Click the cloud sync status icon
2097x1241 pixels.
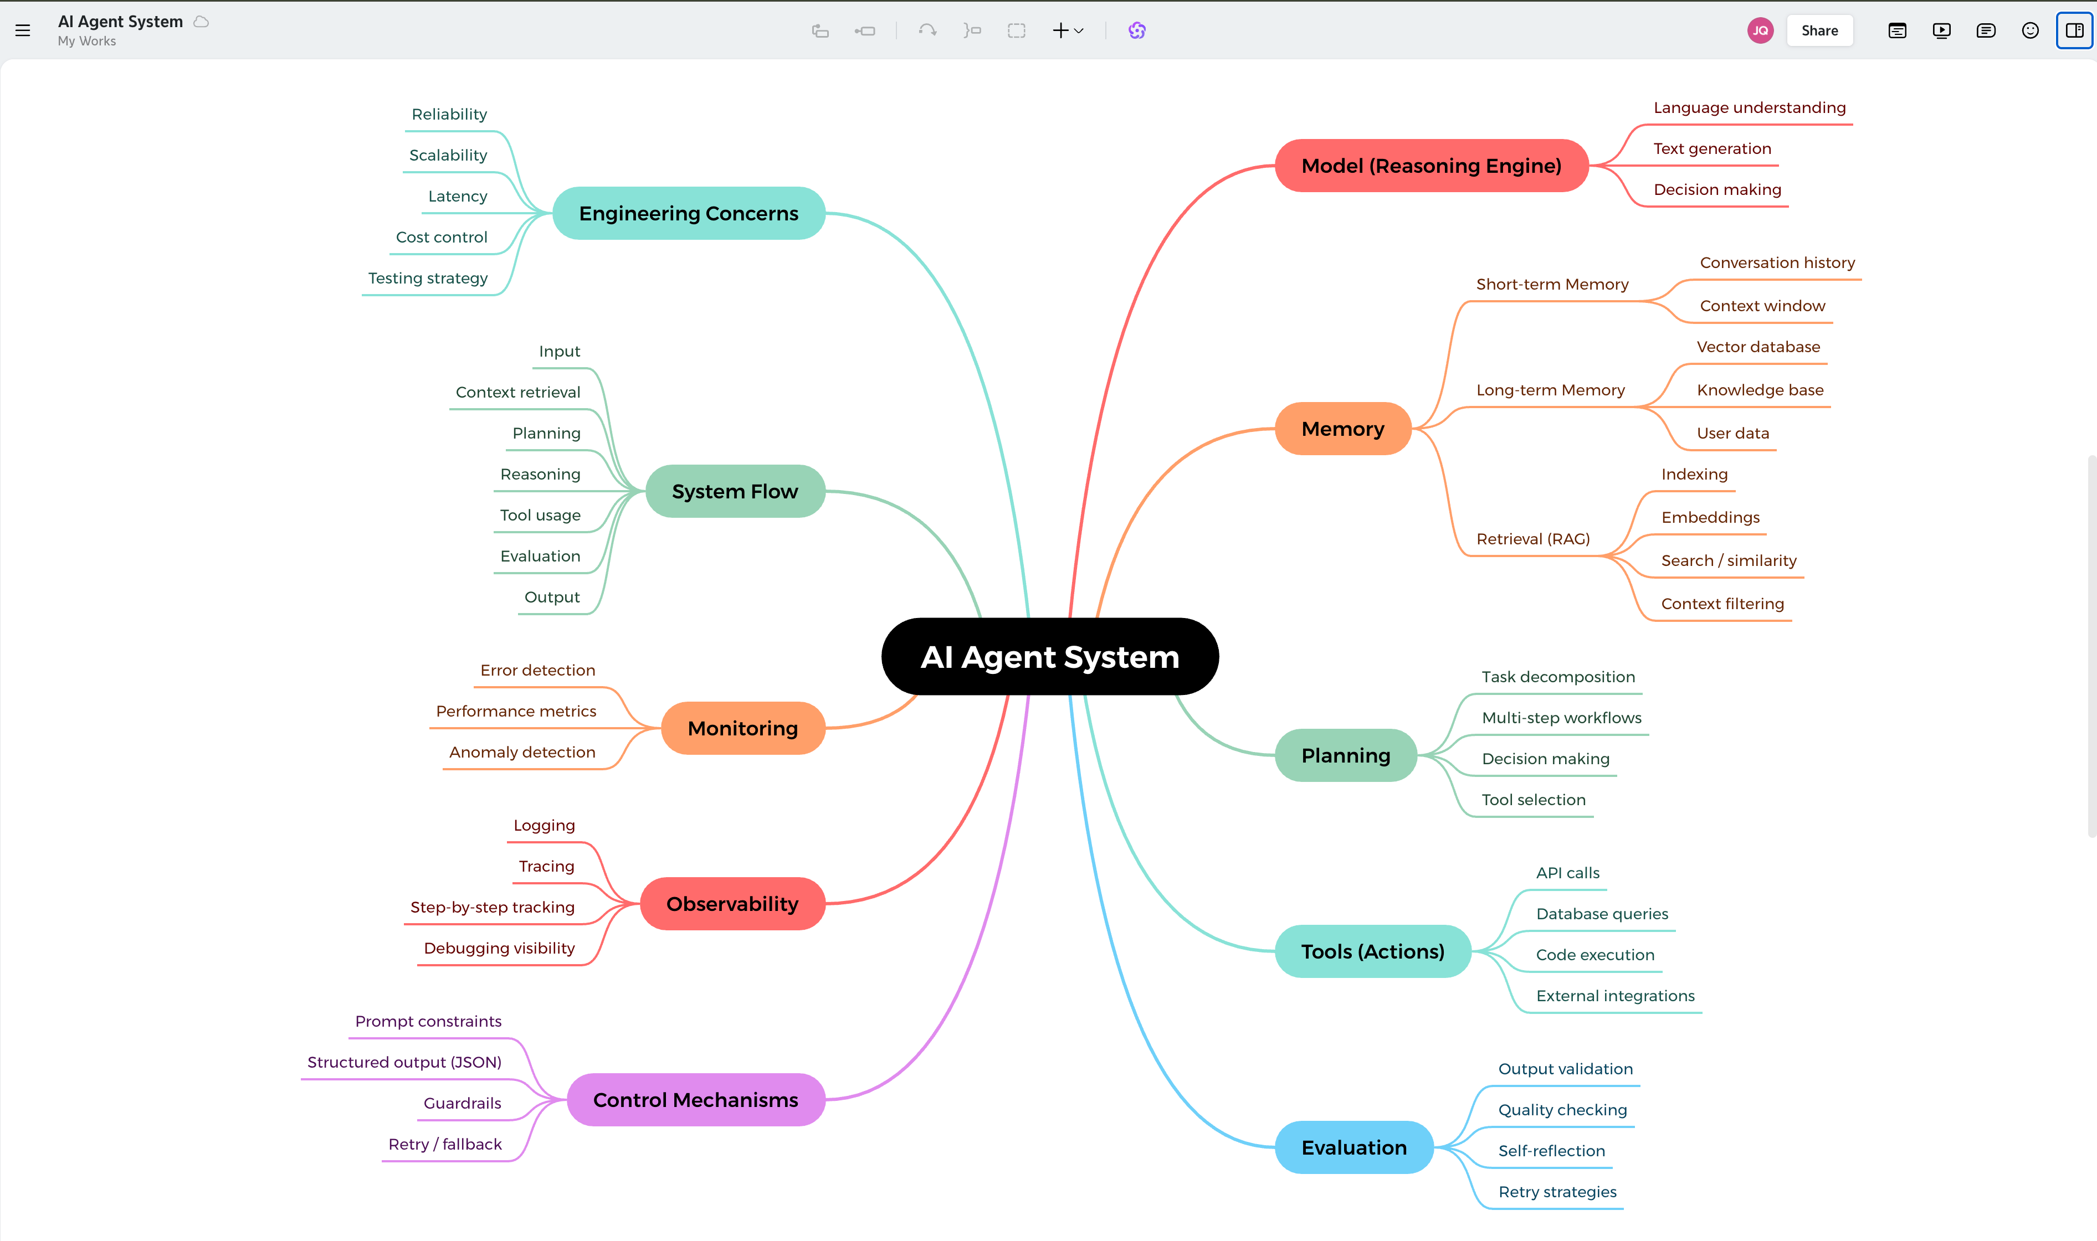201,22
